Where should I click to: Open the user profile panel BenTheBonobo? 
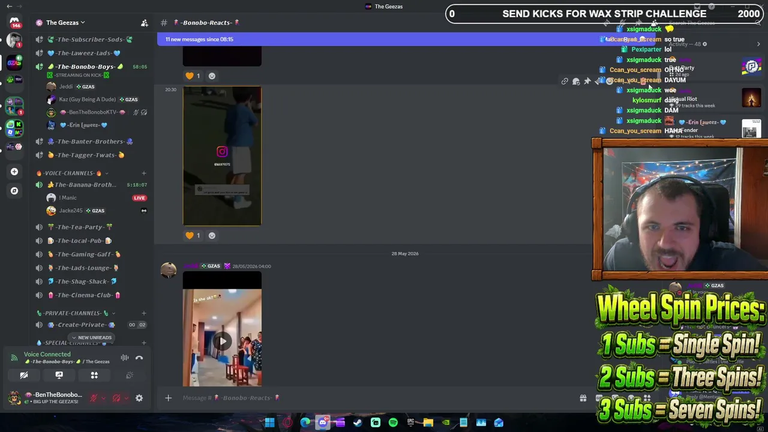[46, 398]
